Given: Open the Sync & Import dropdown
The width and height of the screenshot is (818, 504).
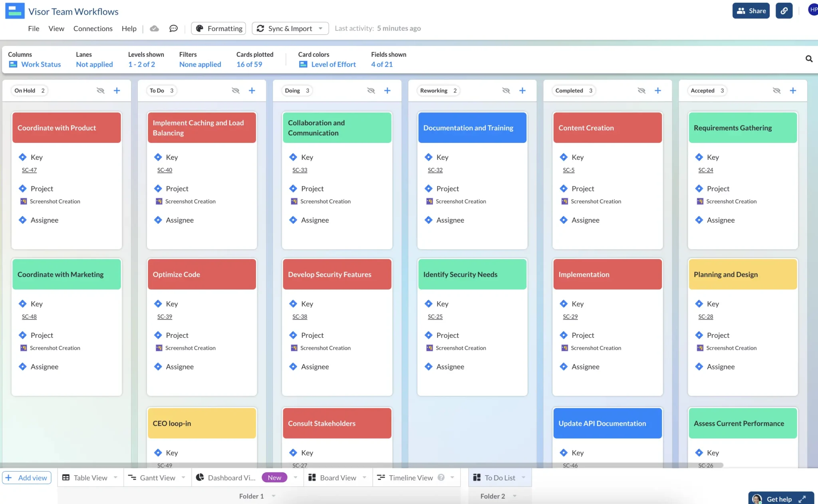Looking at the screenshot, I should [x=290, y=28].
